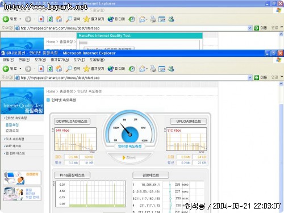Click the Search magnifier in the background IE window
This screenshot has width=284, height=213.
tap(69, 19)
